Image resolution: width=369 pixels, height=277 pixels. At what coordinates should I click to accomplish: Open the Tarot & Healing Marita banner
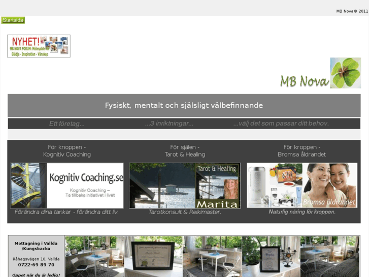tap(185, 186)
